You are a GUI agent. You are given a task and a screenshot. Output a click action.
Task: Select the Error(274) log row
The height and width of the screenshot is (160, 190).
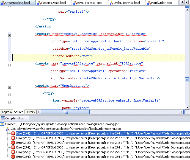pos(103,147)
